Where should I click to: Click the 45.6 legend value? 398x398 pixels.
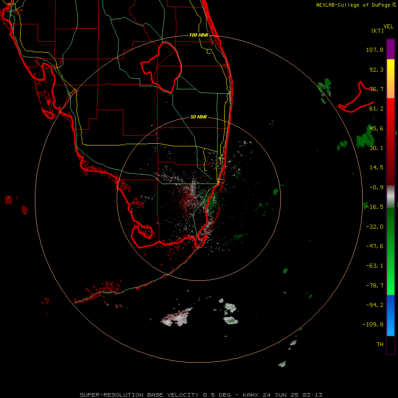376,128
